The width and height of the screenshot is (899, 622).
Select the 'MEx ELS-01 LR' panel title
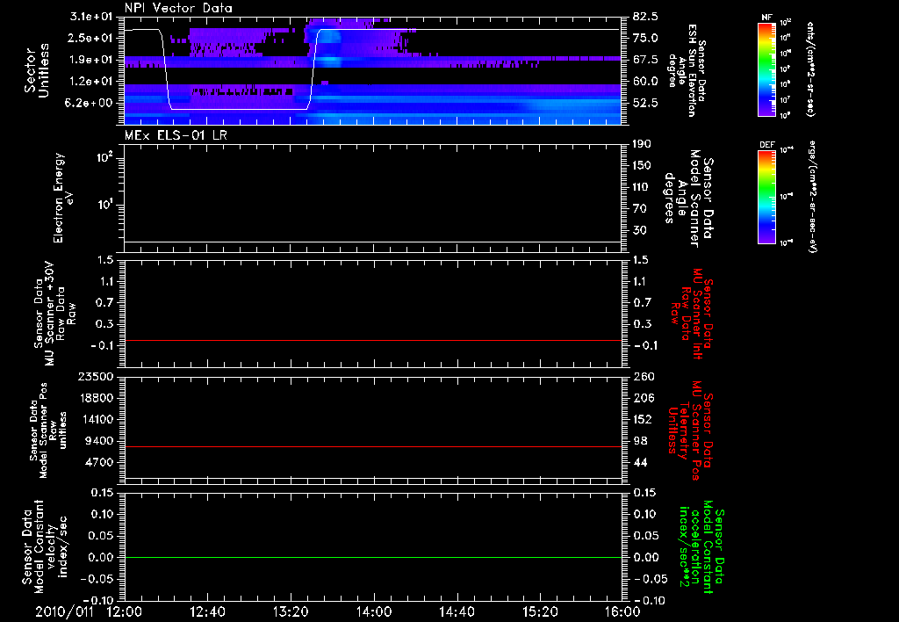(x=176, y=135)
